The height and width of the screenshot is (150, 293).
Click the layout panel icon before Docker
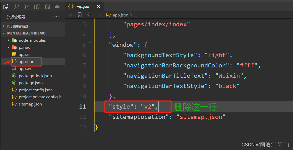pos(47,6)
